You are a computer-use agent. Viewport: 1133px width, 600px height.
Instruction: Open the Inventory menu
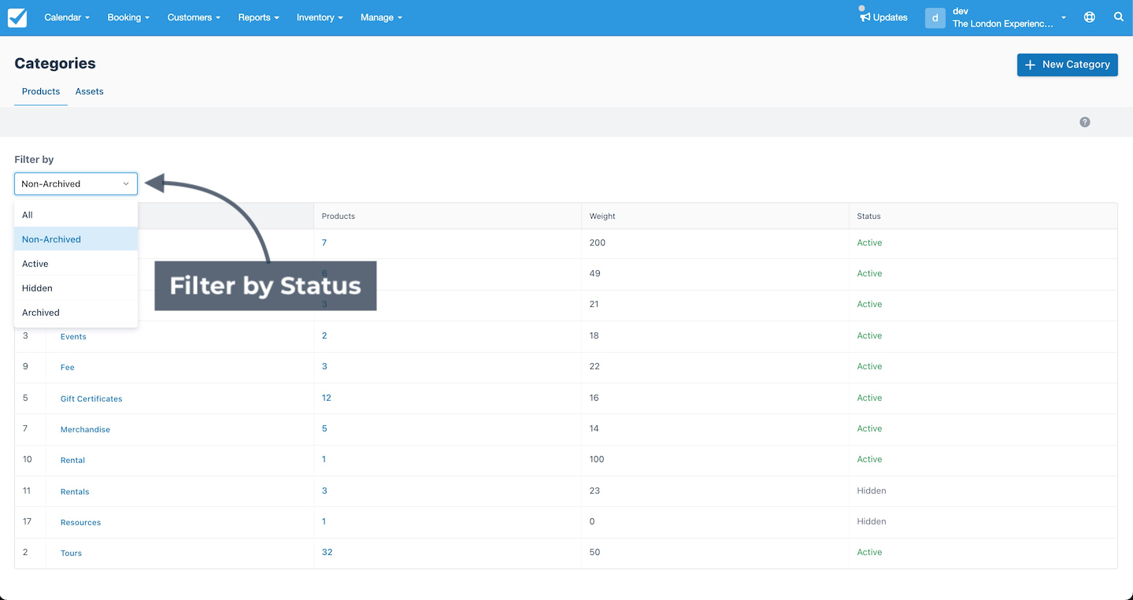(320, 17)
